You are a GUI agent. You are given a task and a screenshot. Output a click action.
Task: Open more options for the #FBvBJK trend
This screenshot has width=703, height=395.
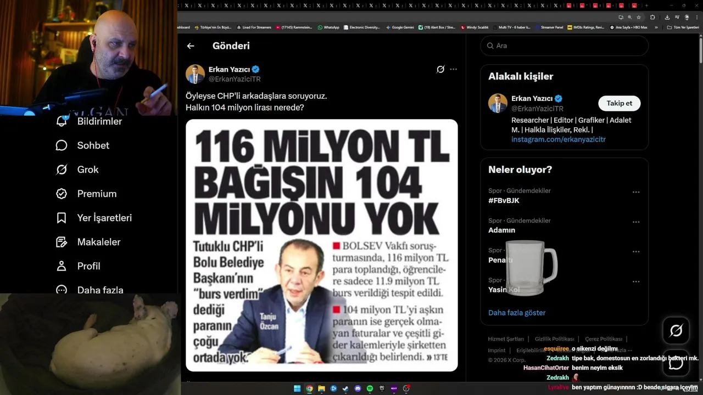tap(636, 192)
